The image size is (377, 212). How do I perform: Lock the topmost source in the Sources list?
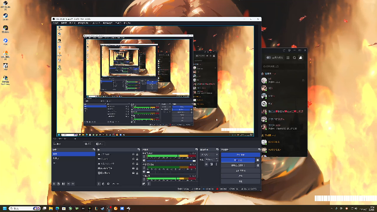tap(137, 155)
